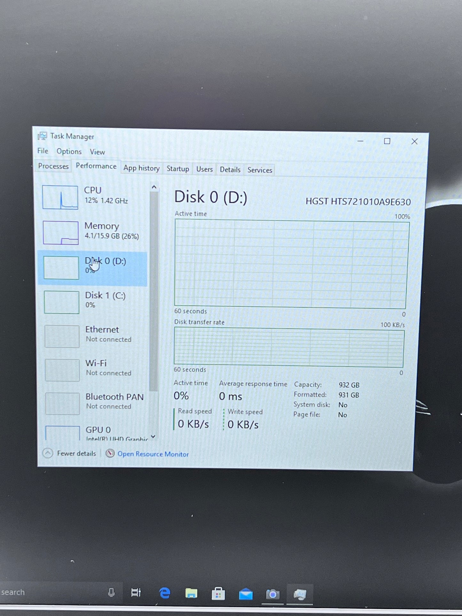Image resolution: width=462 pixels, height=616 pixels.
Task: Click the sidebar scroll up arrow
Action: (154, 187)
